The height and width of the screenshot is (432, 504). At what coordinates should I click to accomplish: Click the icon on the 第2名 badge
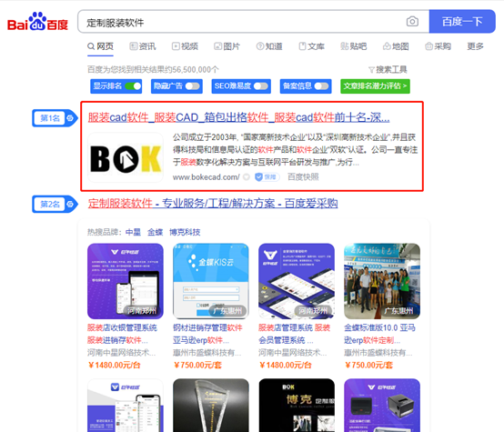click(70, 204)
